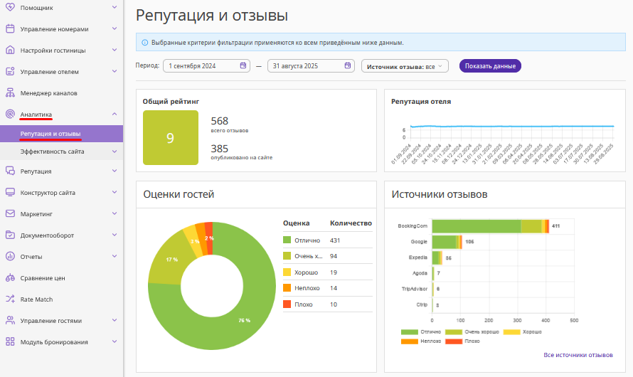Viewport: 633px width, 377px height.
Task: Follow the Все источники отзывов link
Action: point(578,355)
